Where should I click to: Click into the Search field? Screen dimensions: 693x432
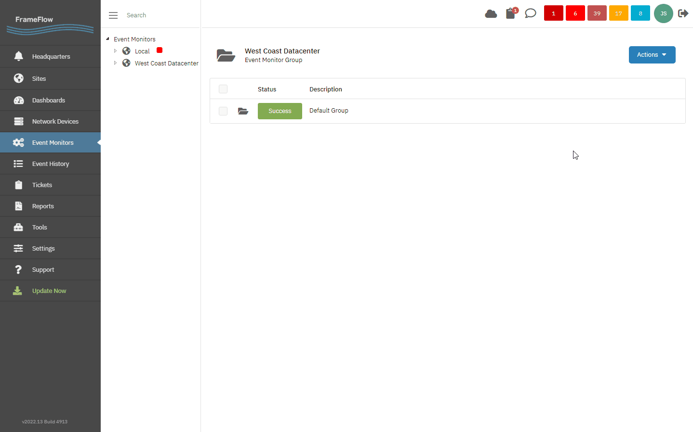point(159,15)
